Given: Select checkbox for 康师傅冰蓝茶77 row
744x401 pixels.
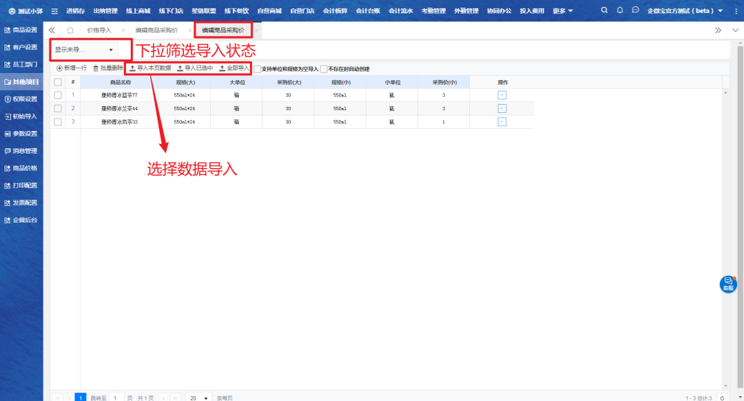Looking at the screenshot, I should pyautogui.click(x=58, y=95).
